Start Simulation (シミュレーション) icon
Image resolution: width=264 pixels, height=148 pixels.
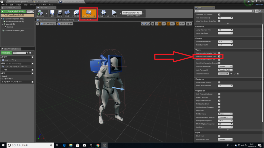(104, 13)
